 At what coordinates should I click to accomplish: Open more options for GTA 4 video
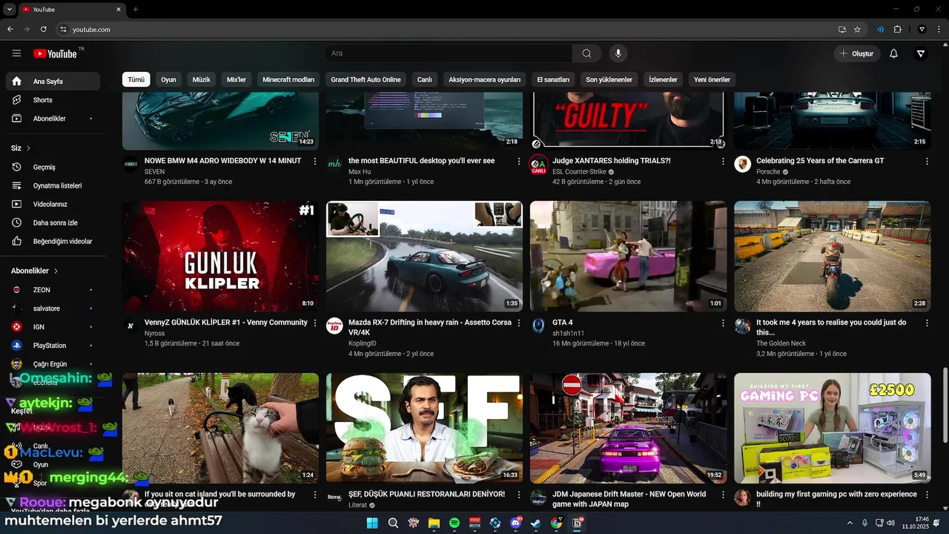click(723, 323)
